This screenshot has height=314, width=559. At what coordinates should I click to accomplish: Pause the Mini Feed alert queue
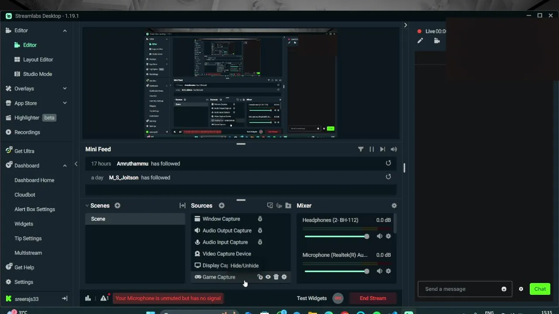[372, 149]
